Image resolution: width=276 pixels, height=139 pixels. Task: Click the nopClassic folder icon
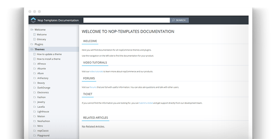[34, 130]
